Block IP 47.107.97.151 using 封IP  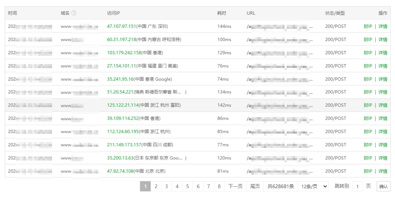[368, 26]
